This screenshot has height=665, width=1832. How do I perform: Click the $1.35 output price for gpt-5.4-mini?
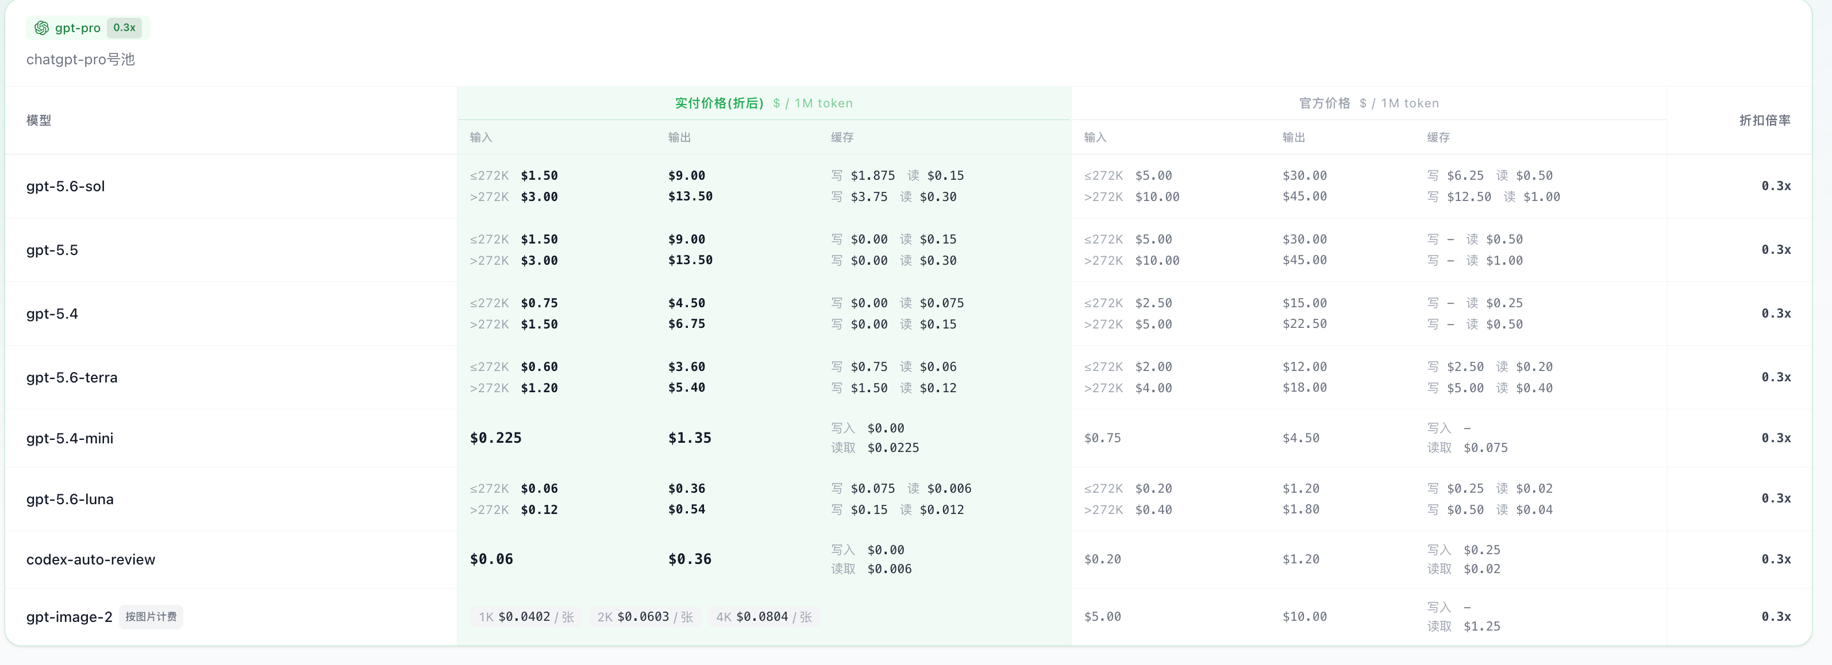[x=689, y=438]
